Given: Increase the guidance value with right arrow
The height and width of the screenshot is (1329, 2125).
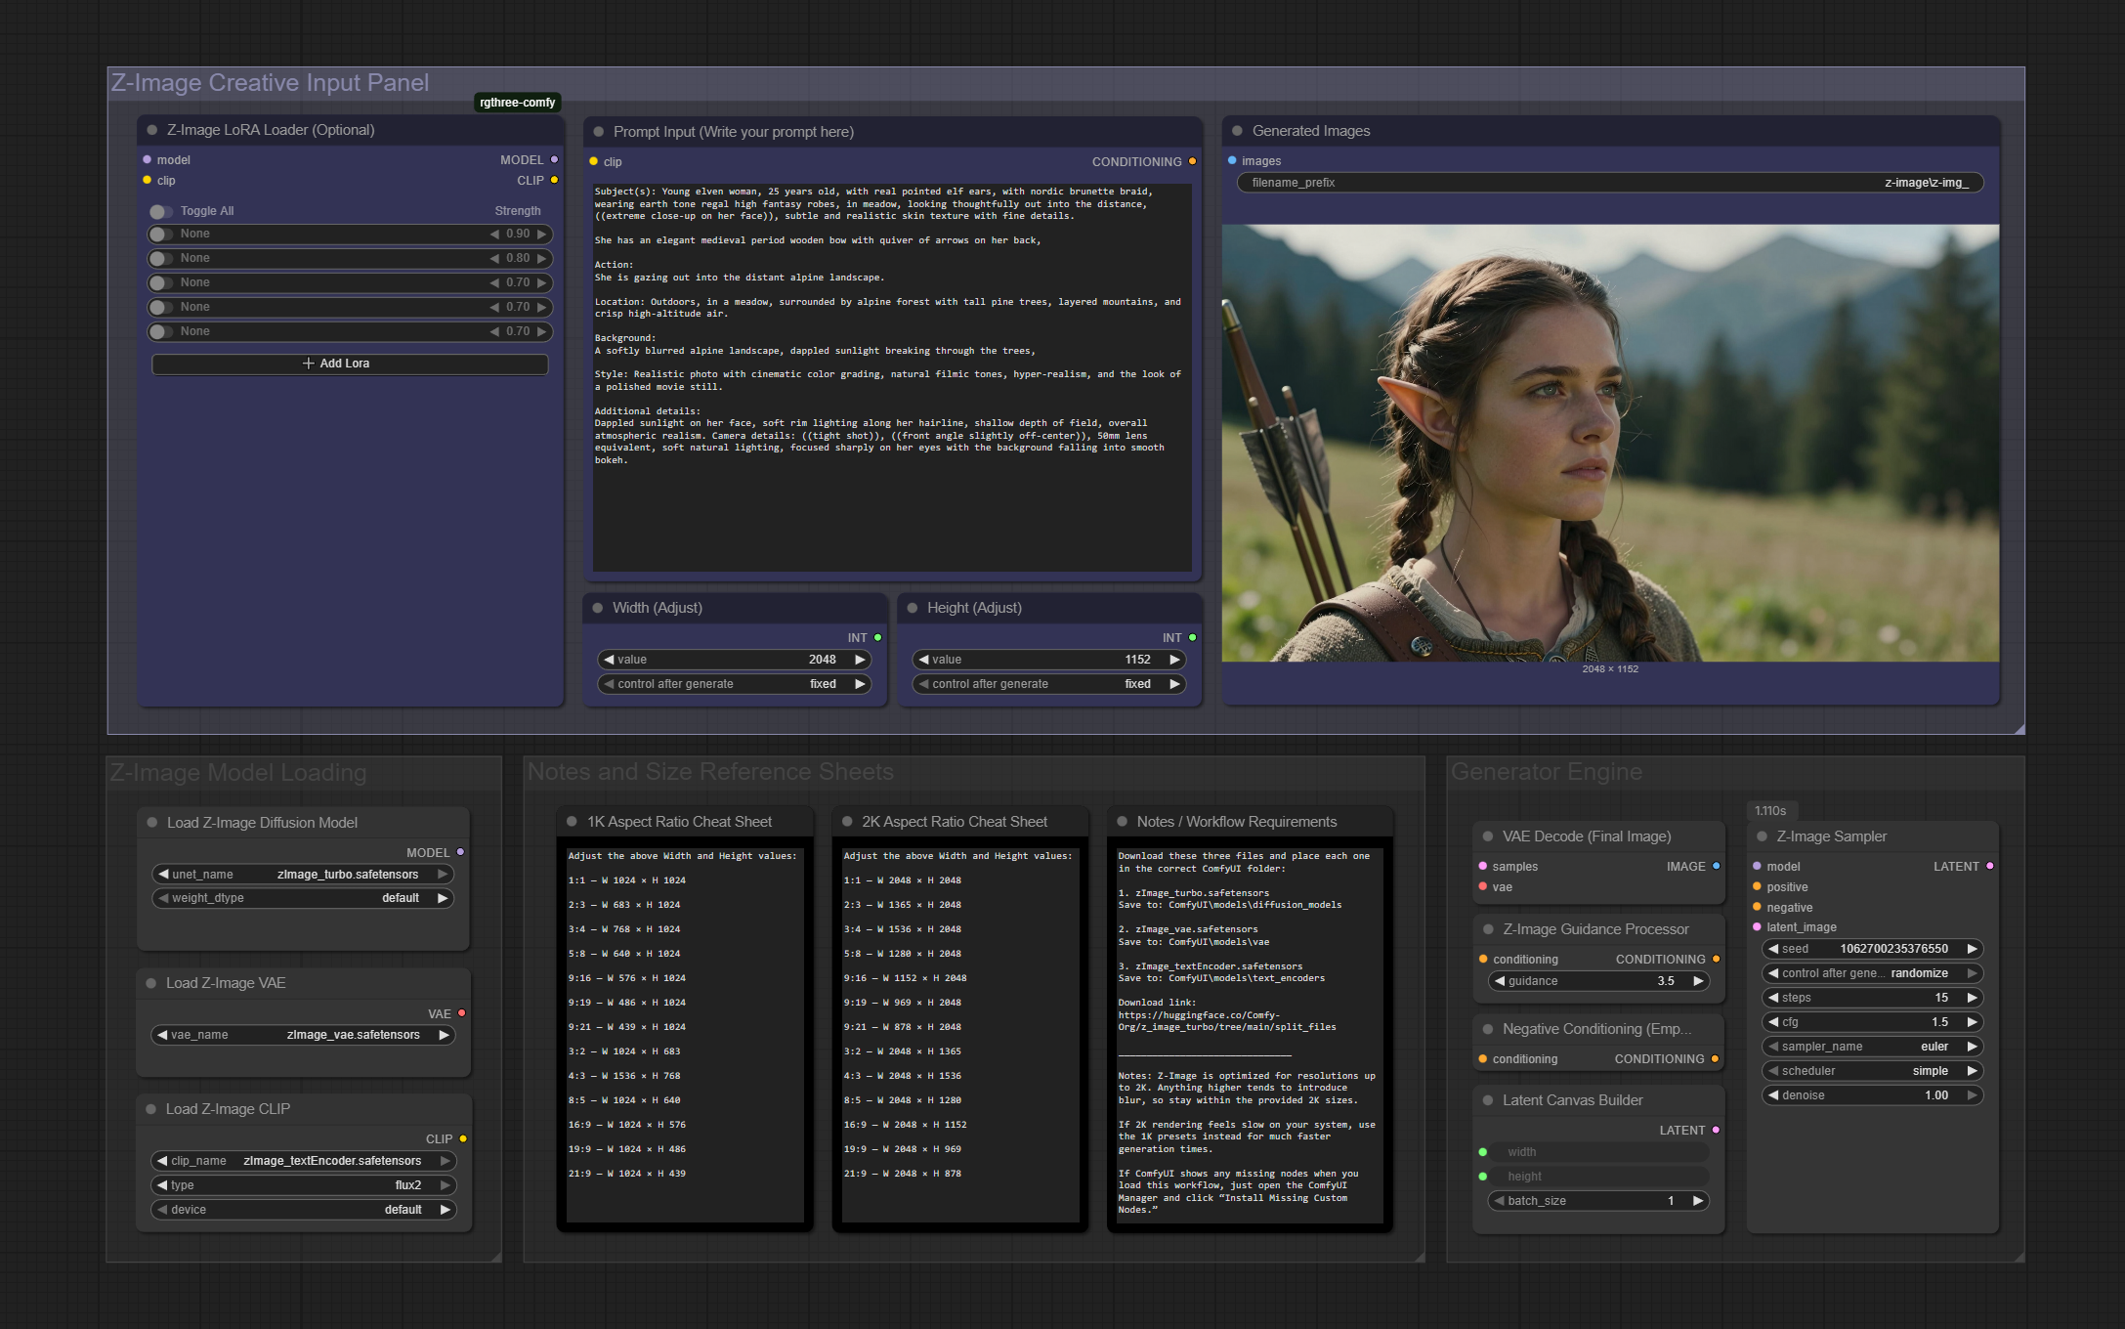Looking at the screenshot, I should (x=1698, y=981).
